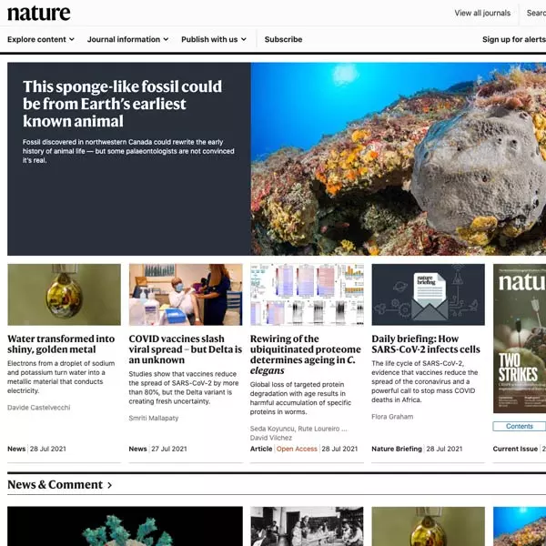
Task: Open Water transformed into shiny, golden metal
Action: (61, 344)
